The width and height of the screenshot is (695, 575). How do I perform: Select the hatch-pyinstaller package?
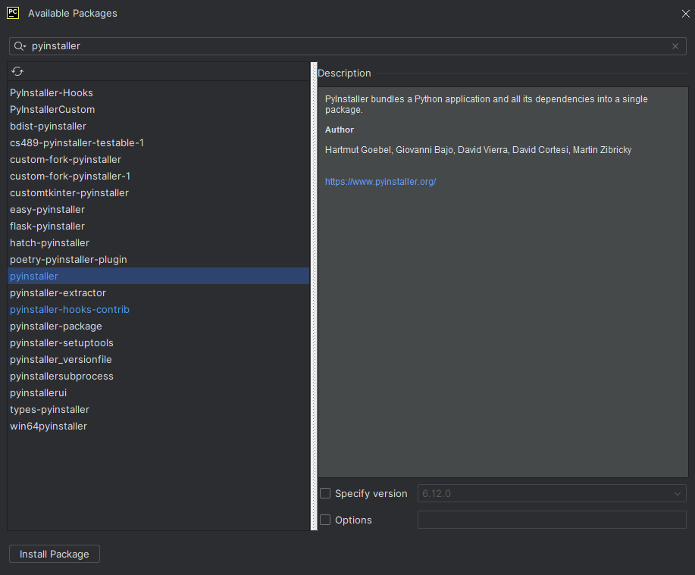click(158, 242)
